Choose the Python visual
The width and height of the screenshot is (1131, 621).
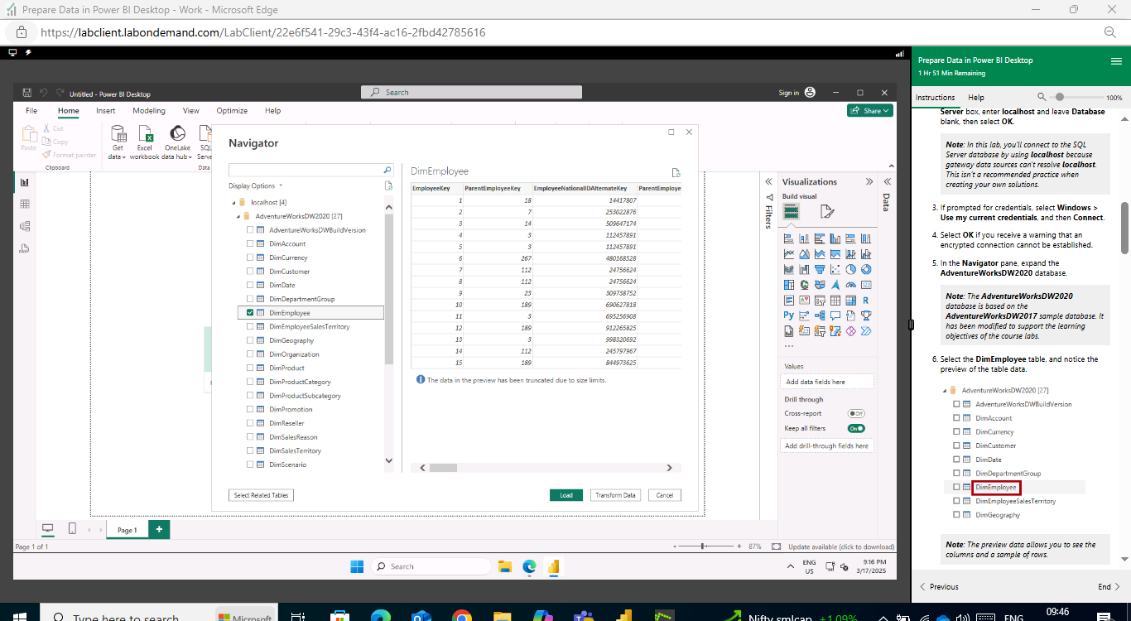coord(789,315)
